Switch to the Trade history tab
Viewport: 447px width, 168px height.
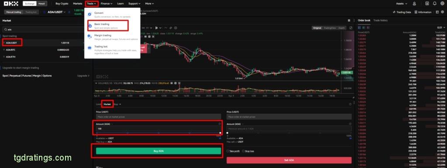(x=381, y=21)
